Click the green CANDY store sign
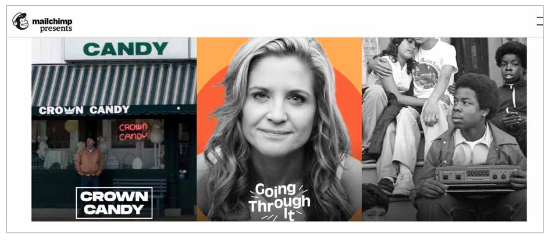Image resolution: width=551 pixels, height=240 pixels. [x=126, y=49]
